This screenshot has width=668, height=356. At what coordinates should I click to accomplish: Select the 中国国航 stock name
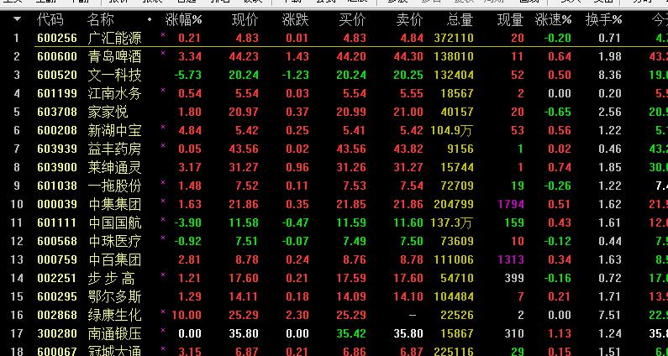[x=114, y=222]
